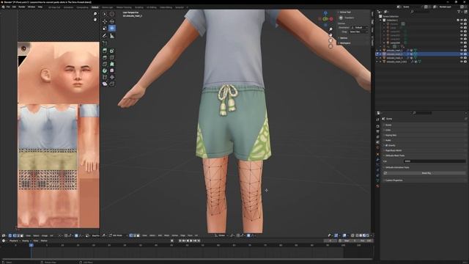Select the Select Box tool in viewport toolbar
Image resolution: width=469 pixels, height=264 pixels.
coord(105,14)
